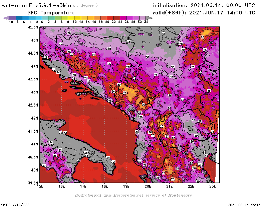Click the legend swatch between -4 and -2
Image resolution: width=267 pixels, height=207 pixels.
tap(32, 18)
